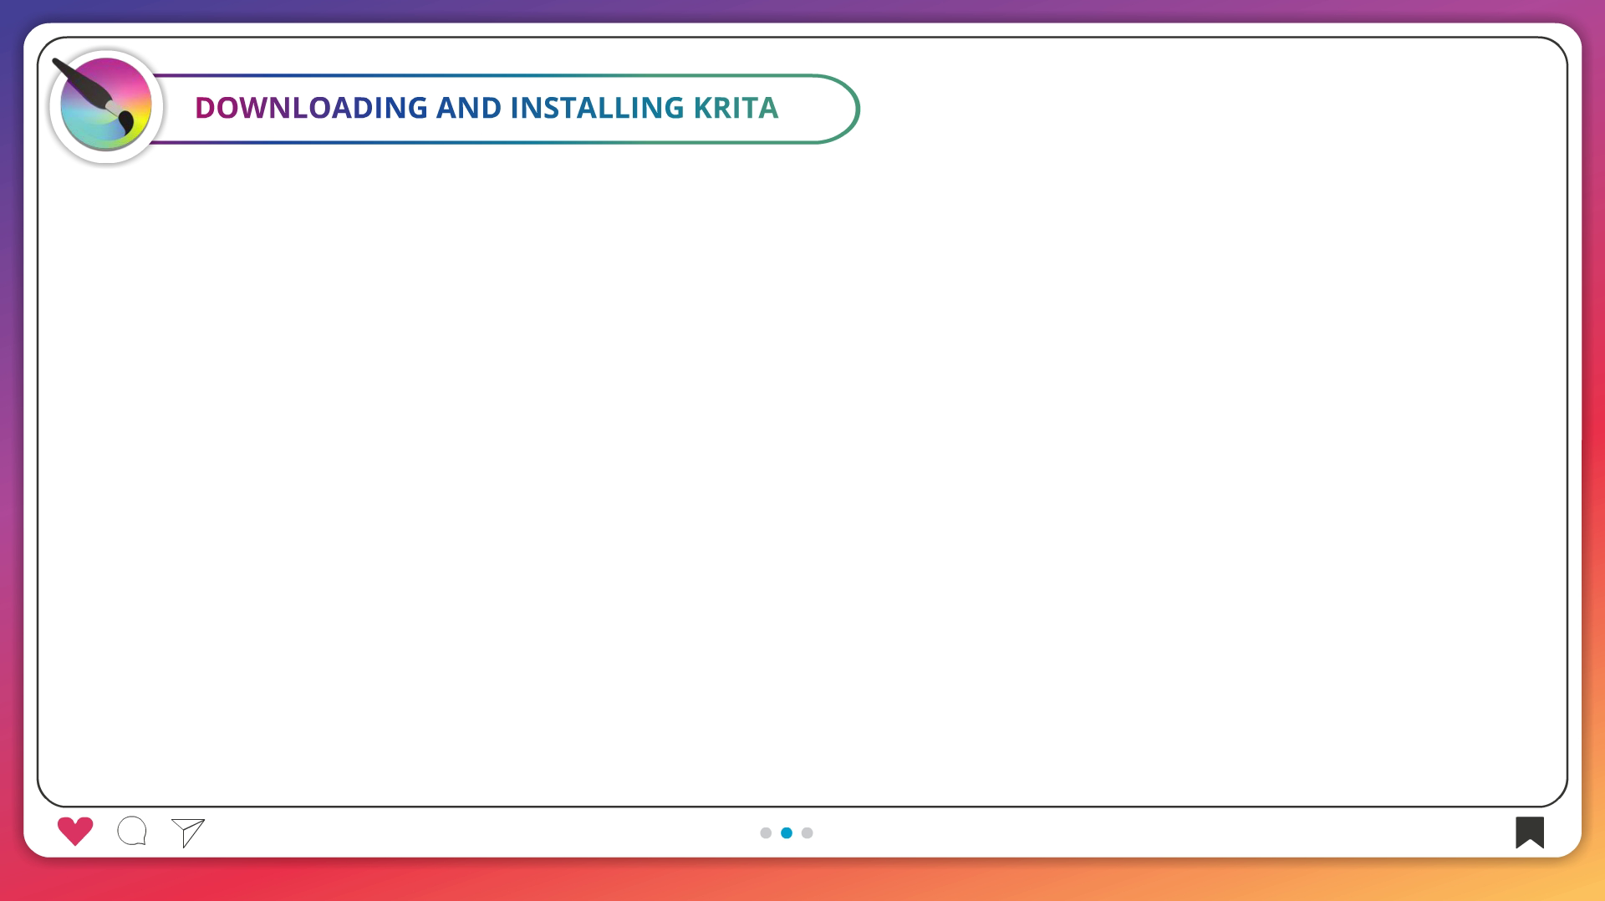
Task: Click the paintbrush handle on the Krita logo
Action: 80,83
